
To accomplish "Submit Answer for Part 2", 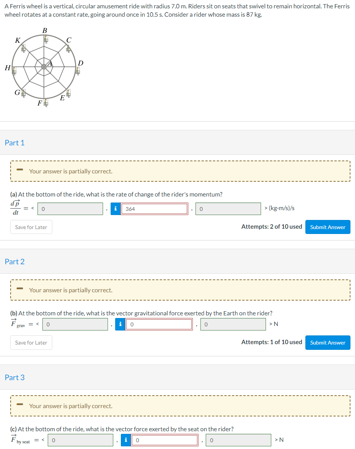I will coord(327,342).
